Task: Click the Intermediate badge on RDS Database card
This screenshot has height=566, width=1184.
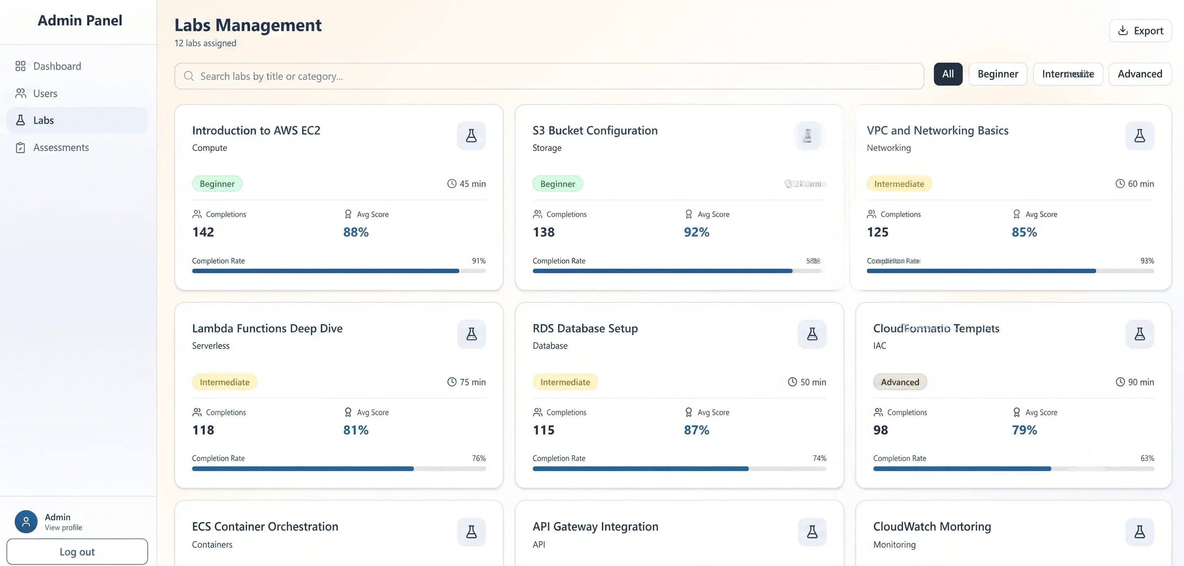Action: (565, 382)
